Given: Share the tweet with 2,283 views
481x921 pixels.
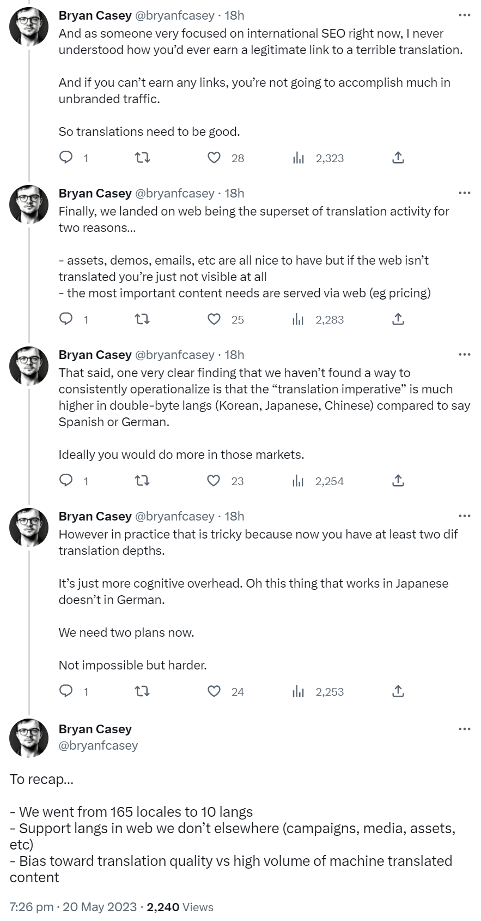Looking at the screenshot, I should pos(398,319).
